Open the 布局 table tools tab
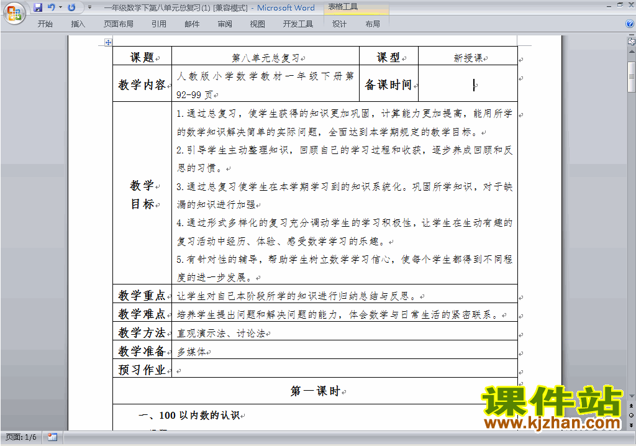The width and height of the screenshot is (636, 446). click(x=373, y=24)
